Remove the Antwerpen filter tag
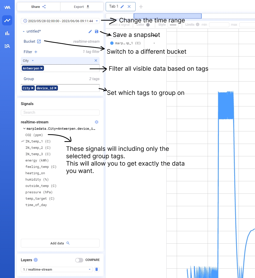Viewport: 255px width, 278px height. pos(41,68)
